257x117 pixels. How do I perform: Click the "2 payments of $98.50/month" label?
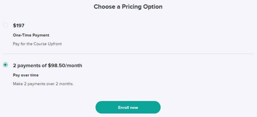[x=47, y=65]
